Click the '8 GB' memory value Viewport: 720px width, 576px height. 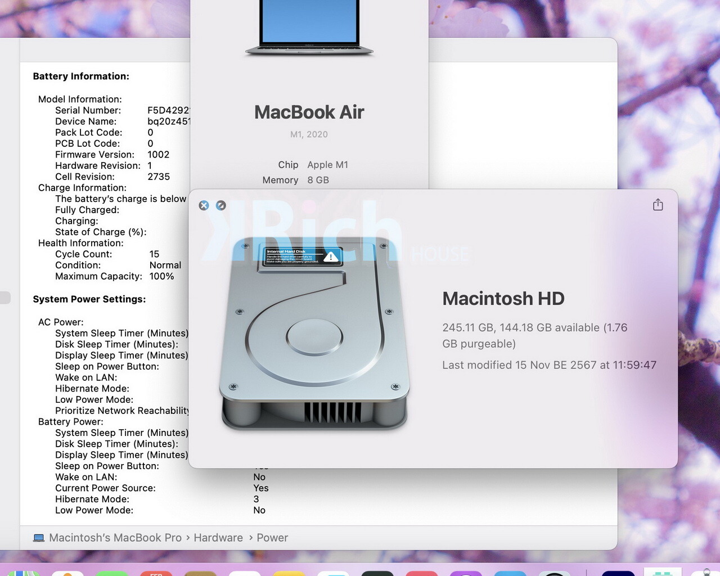318,180
